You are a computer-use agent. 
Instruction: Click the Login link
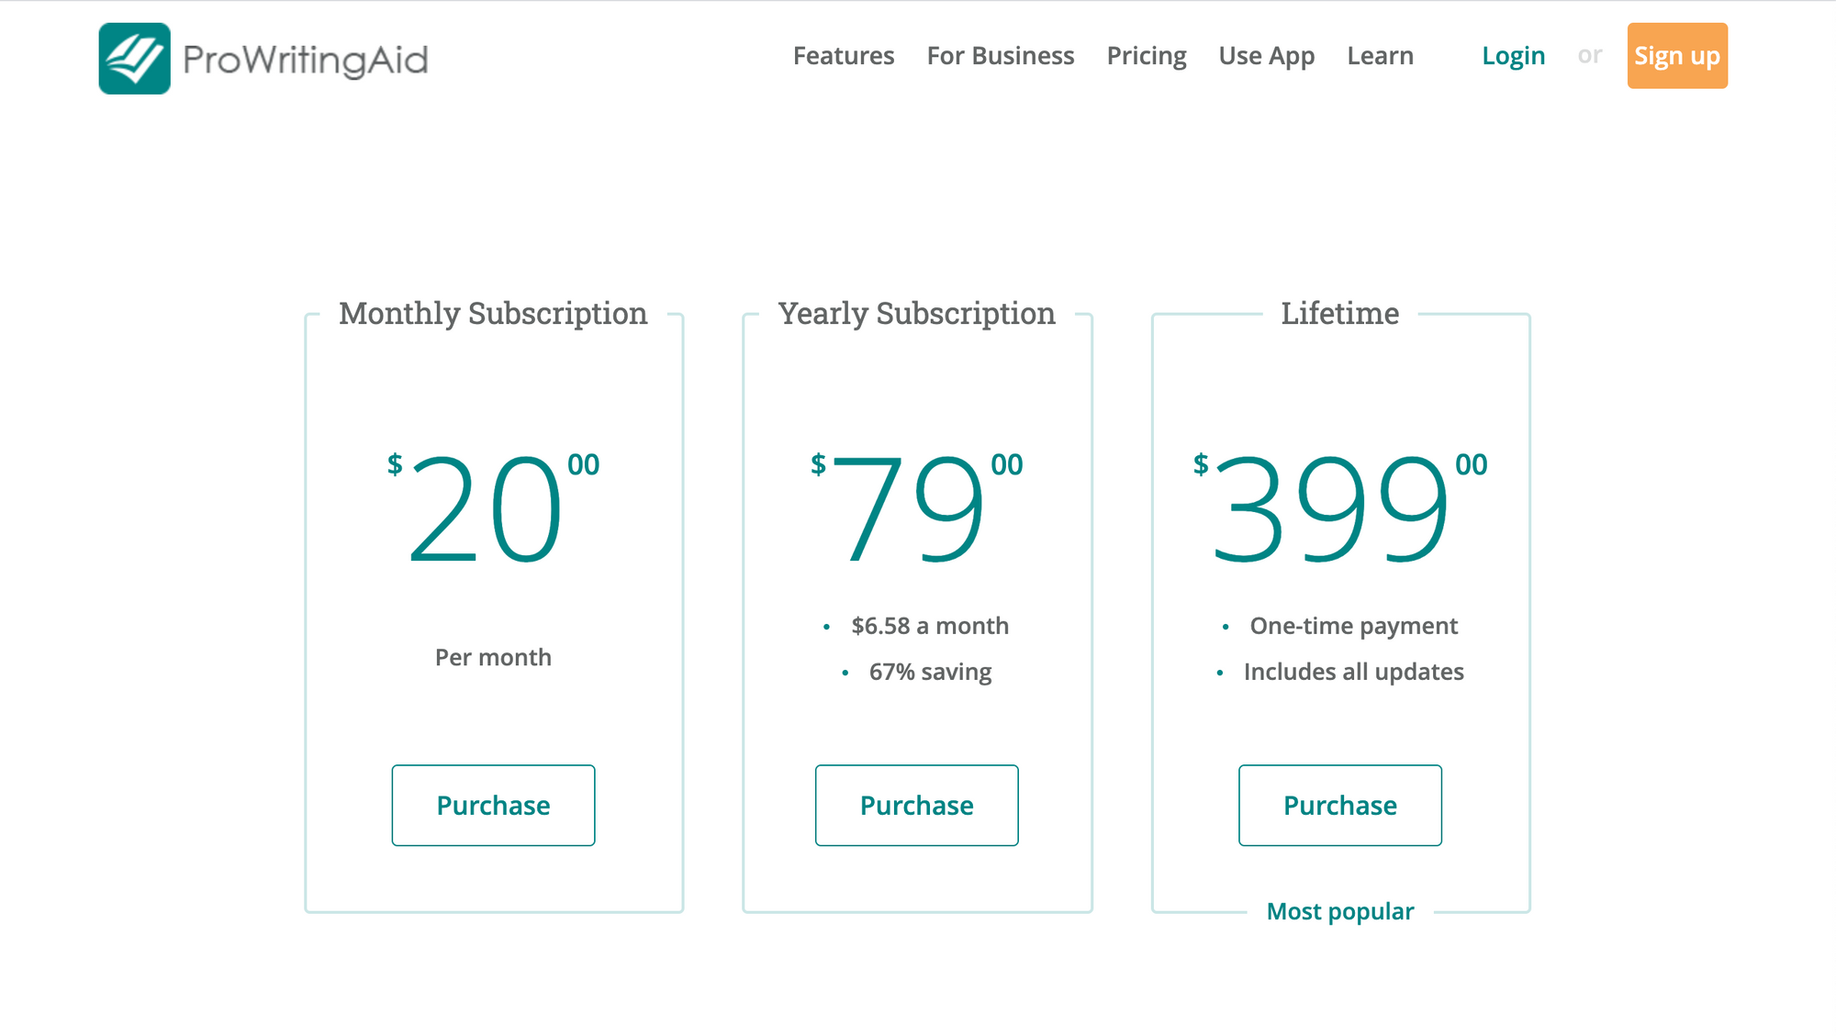point(1514,57)
